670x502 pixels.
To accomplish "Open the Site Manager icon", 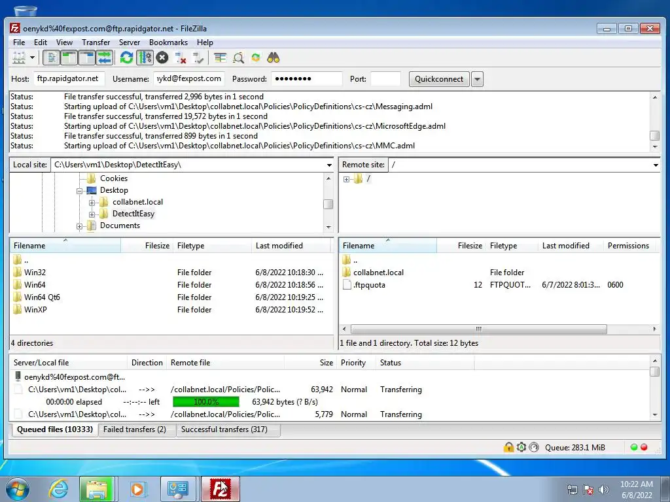I will [19, 58].
